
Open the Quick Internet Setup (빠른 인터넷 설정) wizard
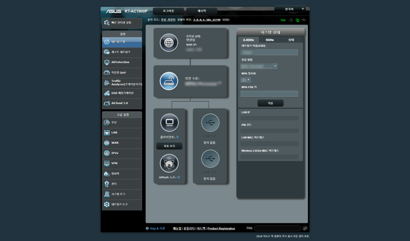pyautogui.click(x=122, y=23)
